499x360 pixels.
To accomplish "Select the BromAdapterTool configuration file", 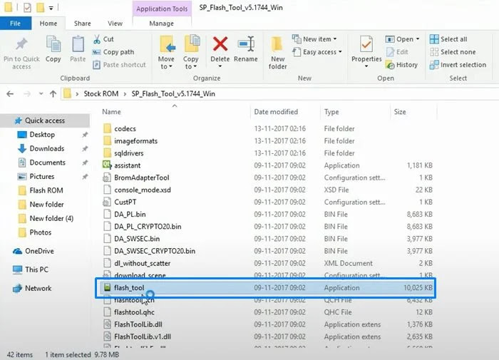I will [x=142, y=178].
